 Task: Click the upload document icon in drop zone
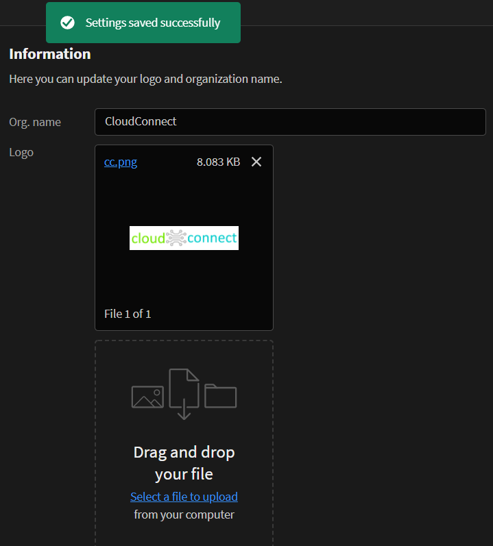point(184,394)
